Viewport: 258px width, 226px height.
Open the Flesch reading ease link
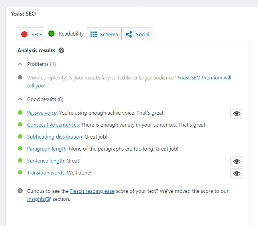[92, 191]
